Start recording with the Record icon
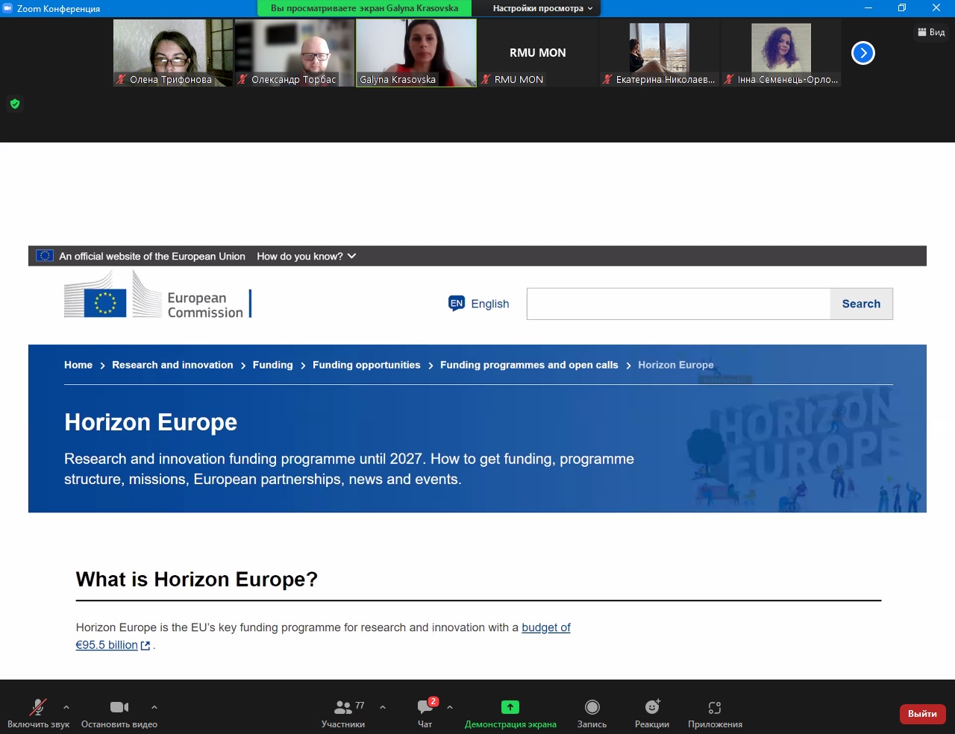955x734 pixels. click(x=592, y=707)
